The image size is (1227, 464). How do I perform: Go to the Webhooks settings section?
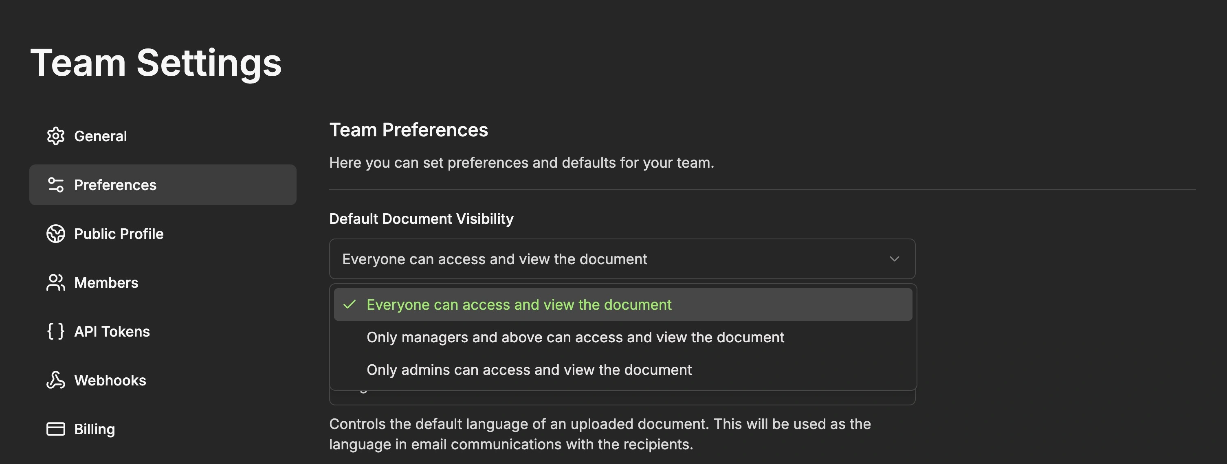110,380
